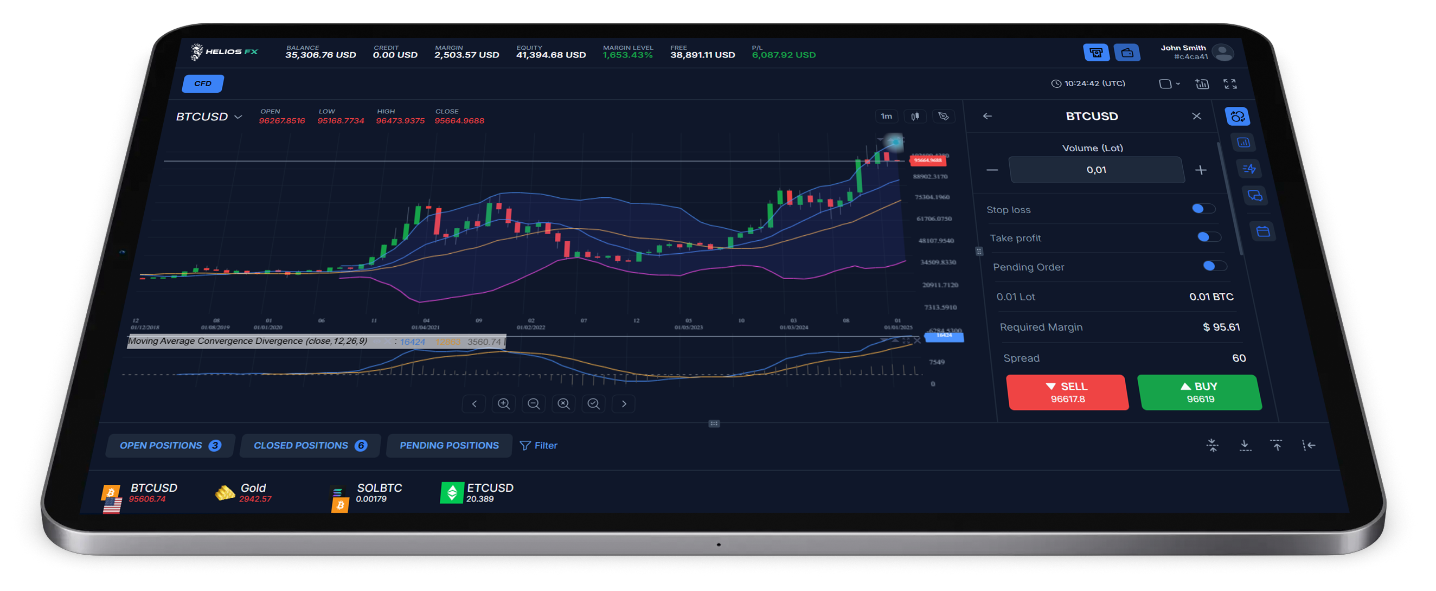This screenshot has width=1436, height=591.
Task: Switch to OPEN POSITIONS tab
Action: point(170,446)
